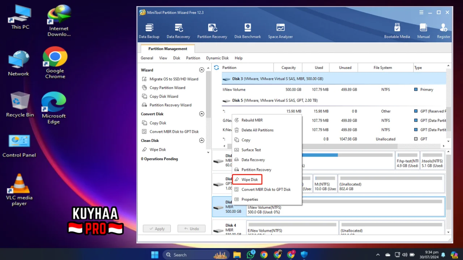463x260 pixels.
Task: Open the Help menu
Action: 238,58
